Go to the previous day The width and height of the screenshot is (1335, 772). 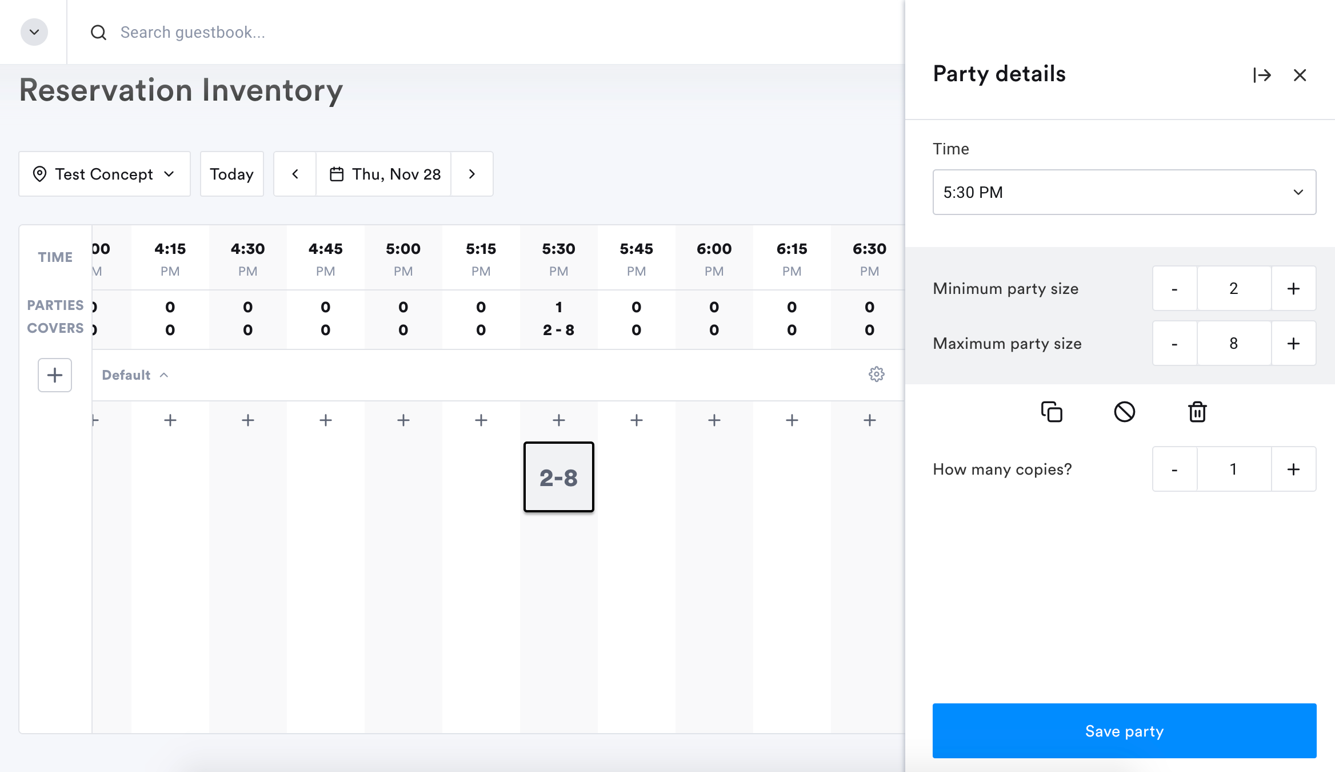tap(295, 174)
